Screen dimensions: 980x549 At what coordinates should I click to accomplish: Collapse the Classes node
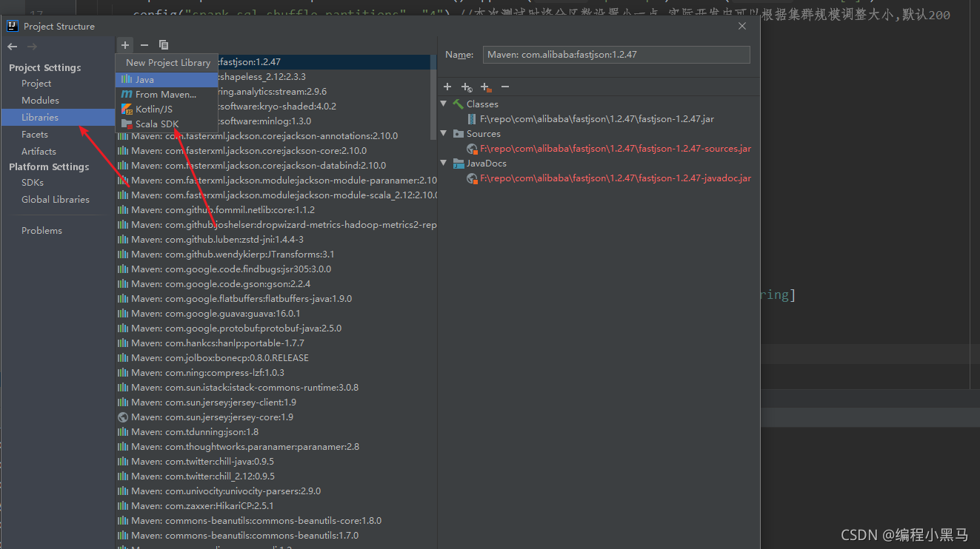pyautogui.click(x=444, y=104)
